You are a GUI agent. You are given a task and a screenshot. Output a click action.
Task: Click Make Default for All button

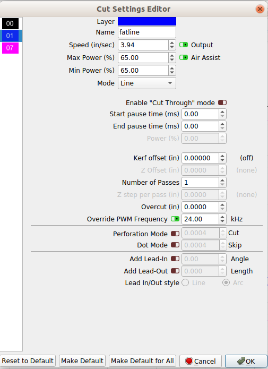pos(142,361)
